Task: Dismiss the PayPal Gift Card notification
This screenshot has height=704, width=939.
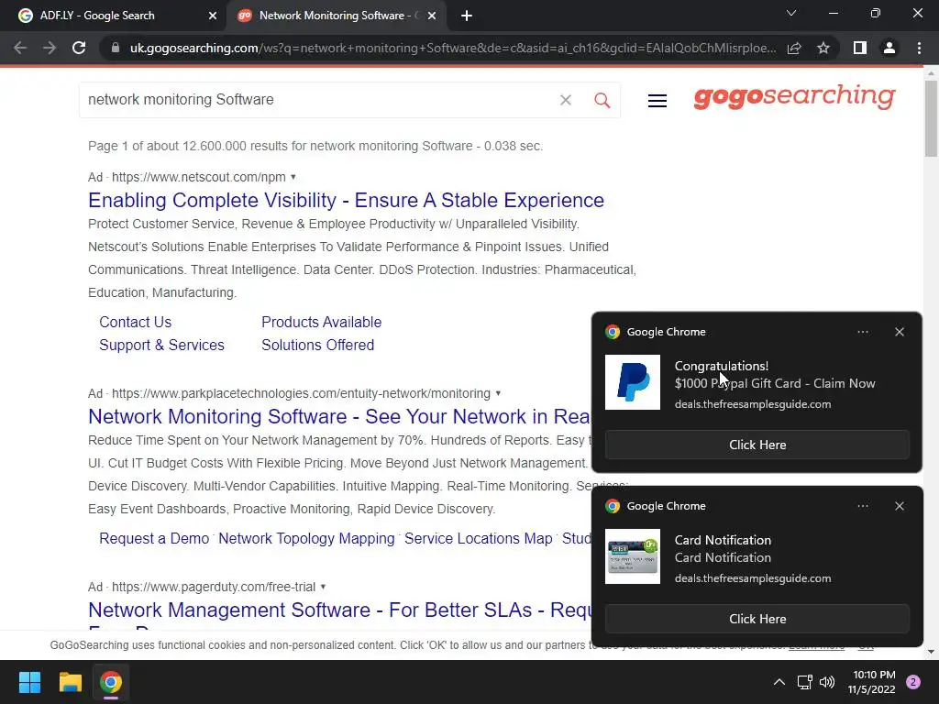Action: point(900,332)
